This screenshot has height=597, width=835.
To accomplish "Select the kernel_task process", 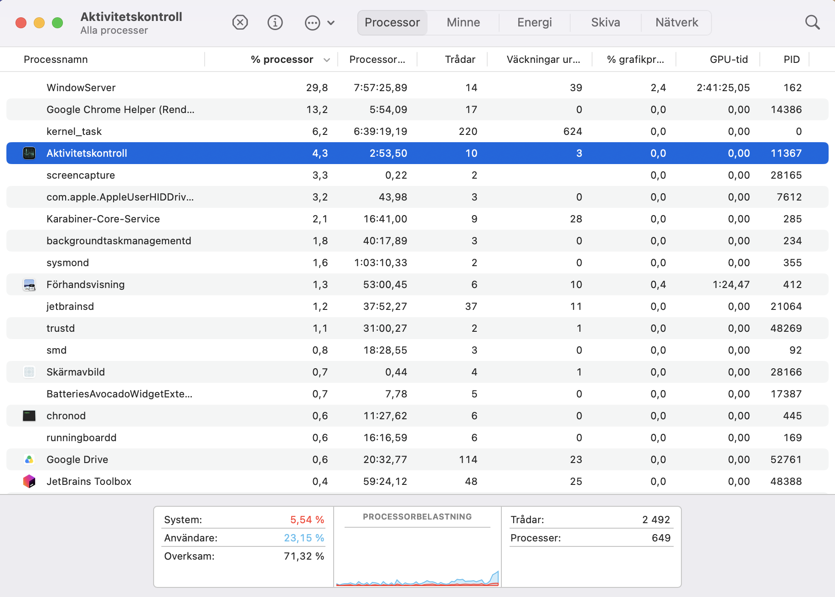I will coord(417,131).
